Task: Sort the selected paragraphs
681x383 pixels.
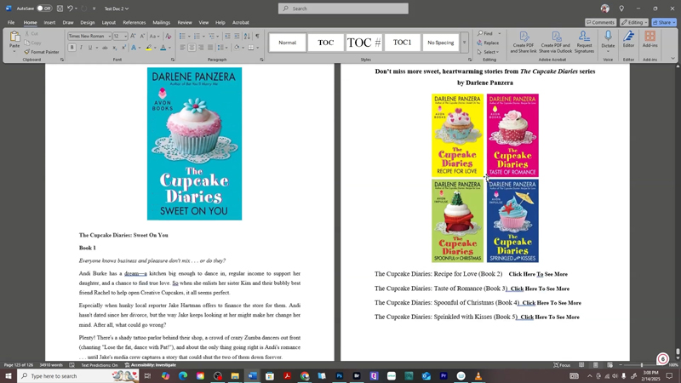Action: click(247, 36)
